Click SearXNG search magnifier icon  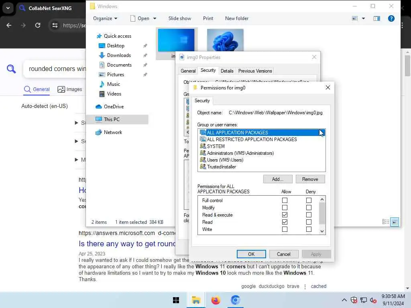click(11, 69)
